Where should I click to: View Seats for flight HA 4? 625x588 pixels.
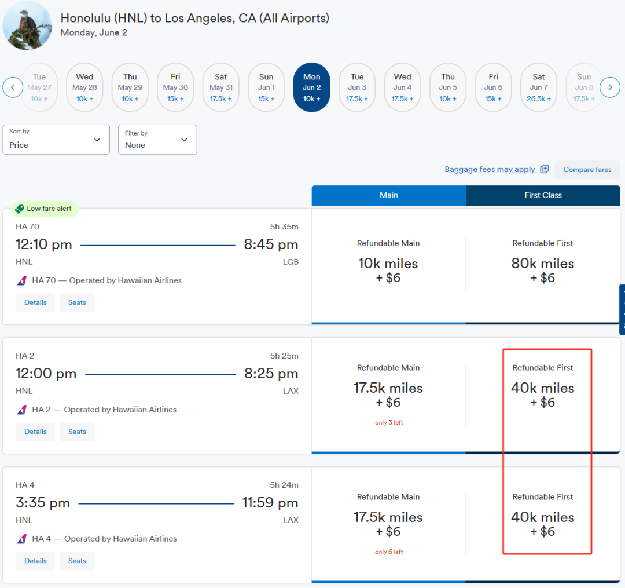(77, 561)
